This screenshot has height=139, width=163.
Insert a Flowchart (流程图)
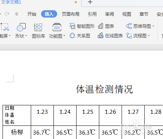tap(136, 36)
